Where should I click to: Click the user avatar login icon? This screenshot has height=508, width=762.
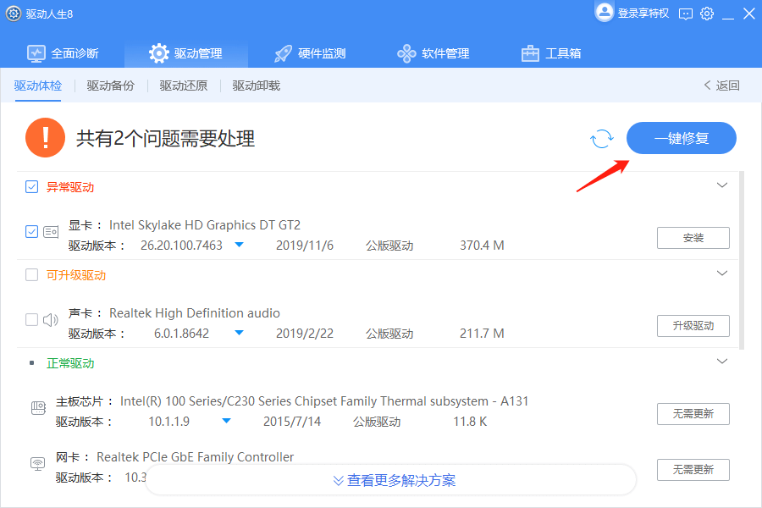pos(605,12)
